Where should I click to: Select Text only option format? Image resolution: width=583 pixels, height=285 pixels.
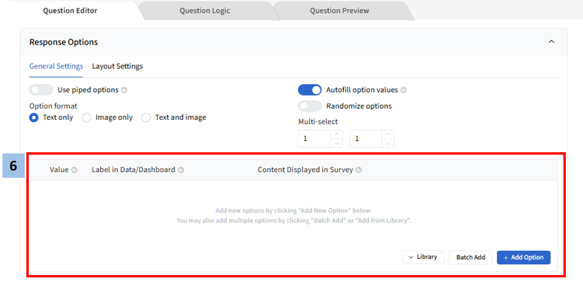[34, 118]
